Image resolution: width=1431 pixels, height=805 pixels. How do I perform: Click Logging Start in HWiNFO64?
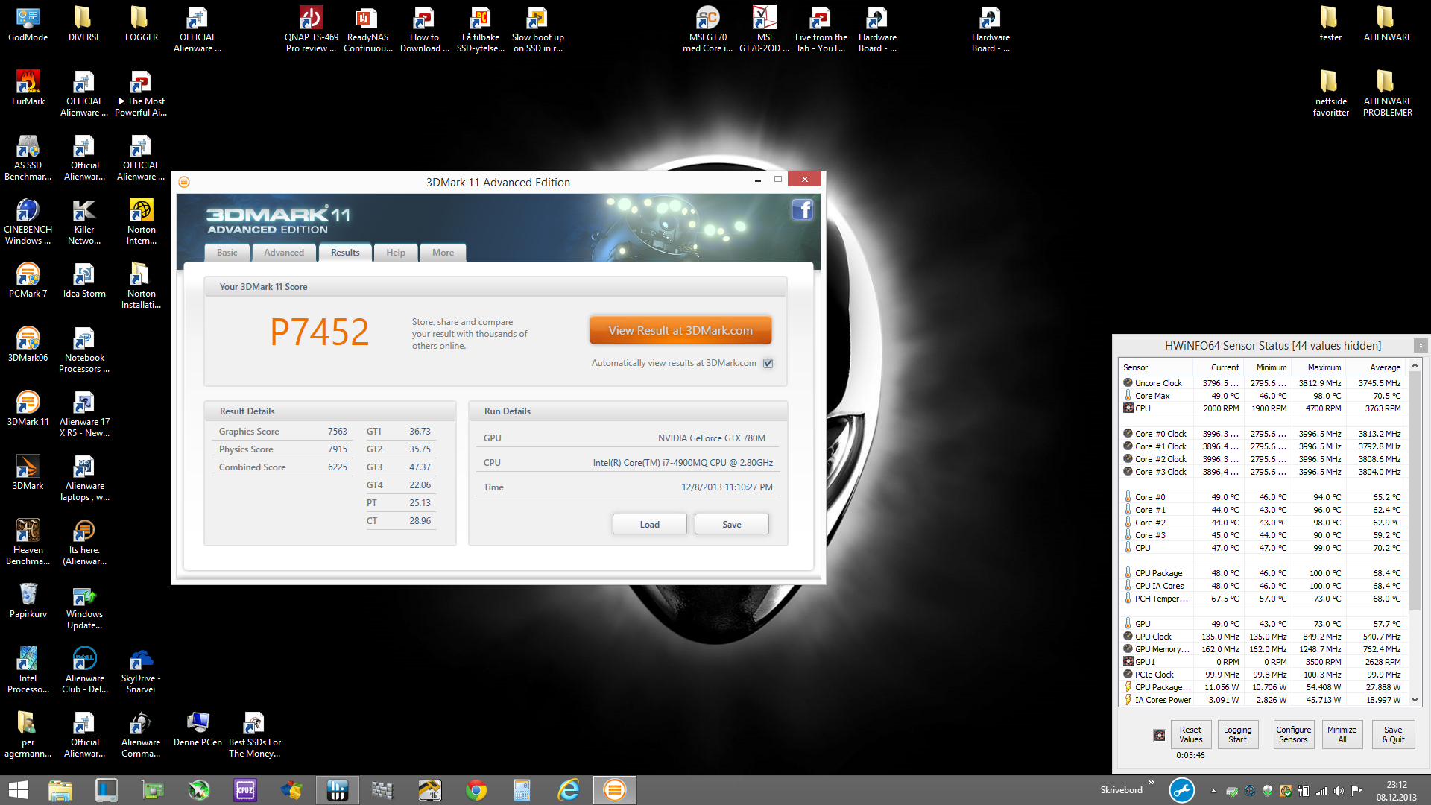(x=1237, y=735)
